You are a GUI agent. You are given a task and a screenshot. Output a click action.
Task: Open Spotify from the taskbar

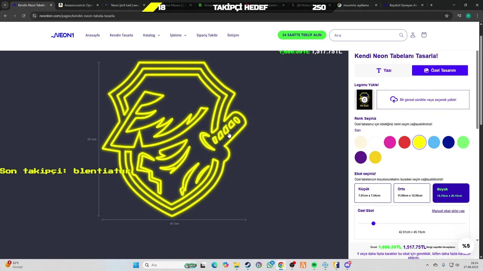click(314, 265)
